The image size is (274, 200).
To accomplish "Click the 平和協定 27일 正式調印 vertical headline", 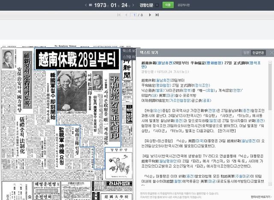I will pyautogui.click(x=114, y=107).
